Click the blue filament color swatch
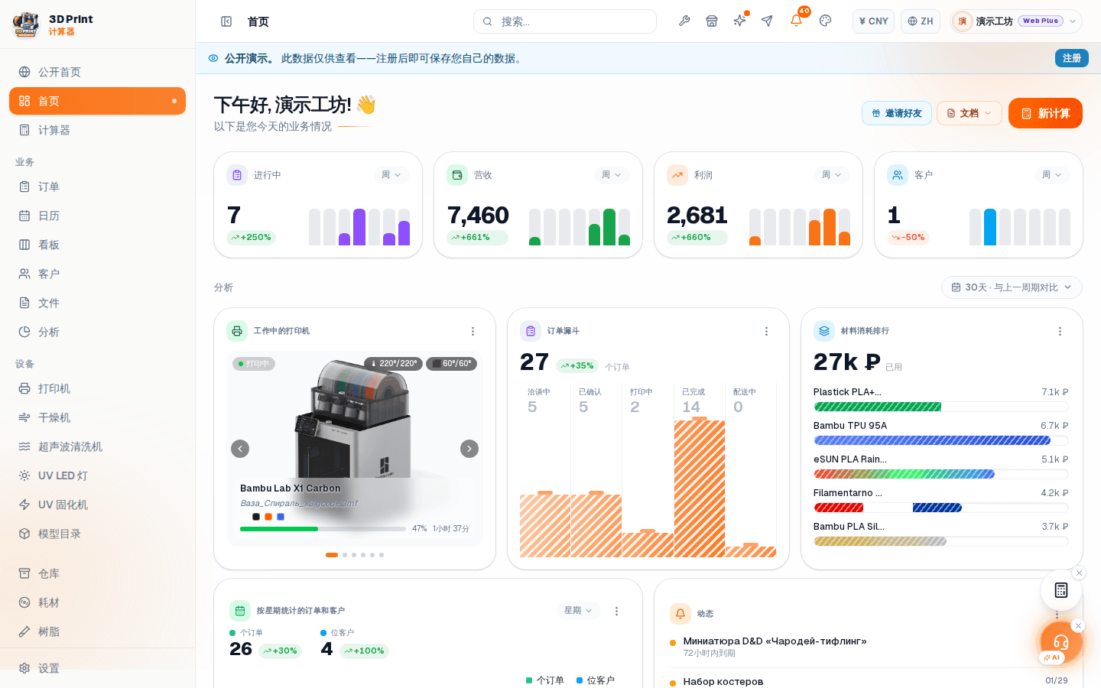Image resolution: width=1101 pixels, height=688 pixels. click(281, 517)
